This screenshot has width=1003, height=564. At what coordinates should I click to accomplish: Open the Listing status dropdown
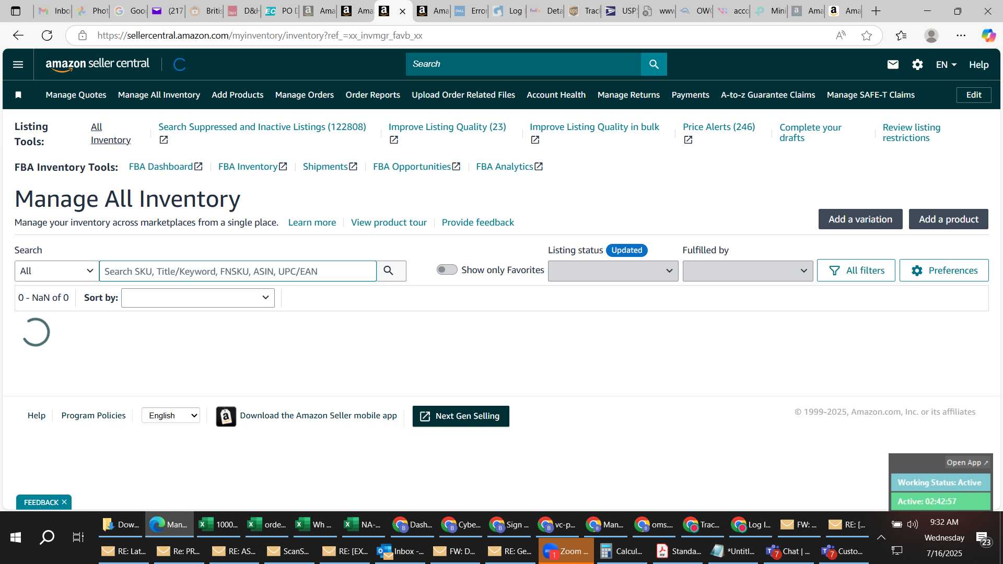point(613,271)
